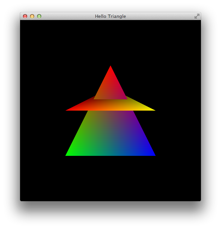Enter fullscreen via the title bar arrows icon
The image size is (221, 229).
197,16
